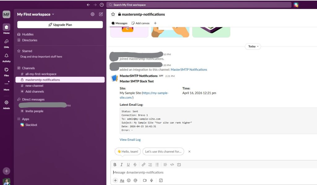Screen dimensions: 317x185
Task: Open Files in the left rail
Action: (x=7, y=72)
